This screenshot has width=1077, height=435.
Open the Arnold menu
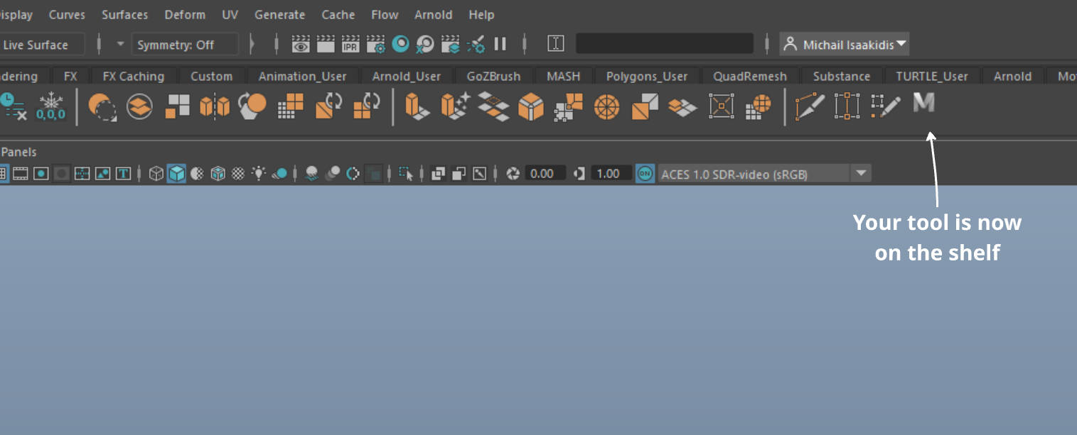tap(433, 15)
